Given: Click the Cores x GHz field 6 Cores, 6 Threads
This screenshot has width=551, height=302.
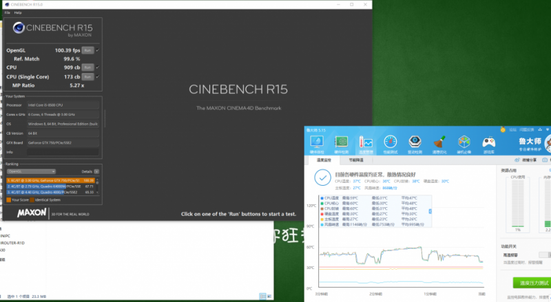Looking at the screenshot, I should pos(63,114).
